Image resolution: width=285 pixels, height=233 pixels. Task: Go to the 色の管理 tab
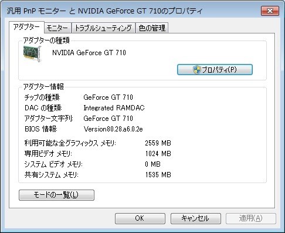click(152, 28)
